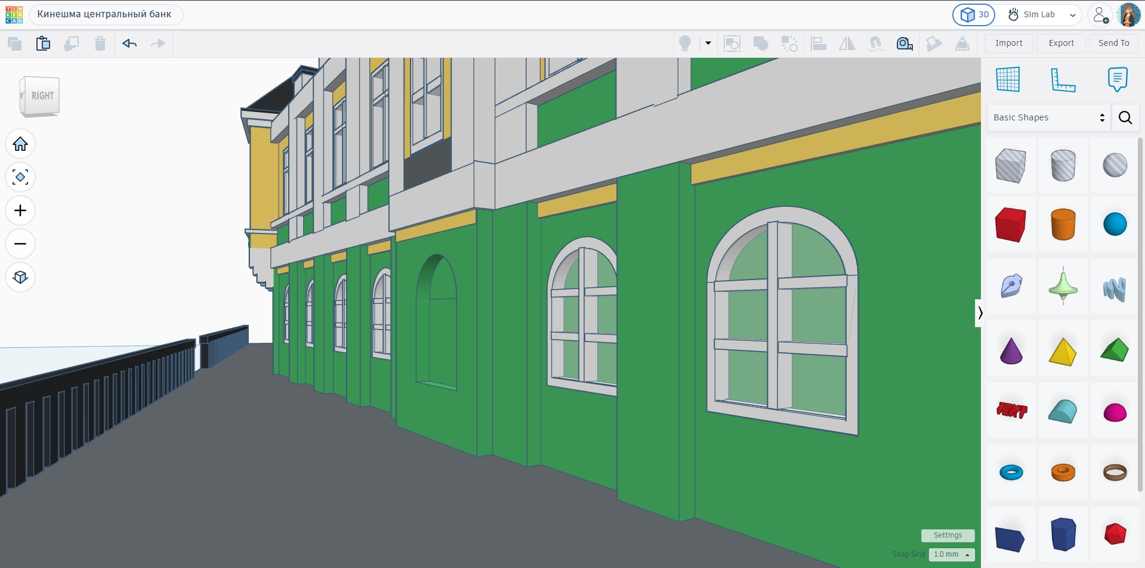Edit the design name field
The height and width of the screenshot is (568, 1145).
[106, 14]
